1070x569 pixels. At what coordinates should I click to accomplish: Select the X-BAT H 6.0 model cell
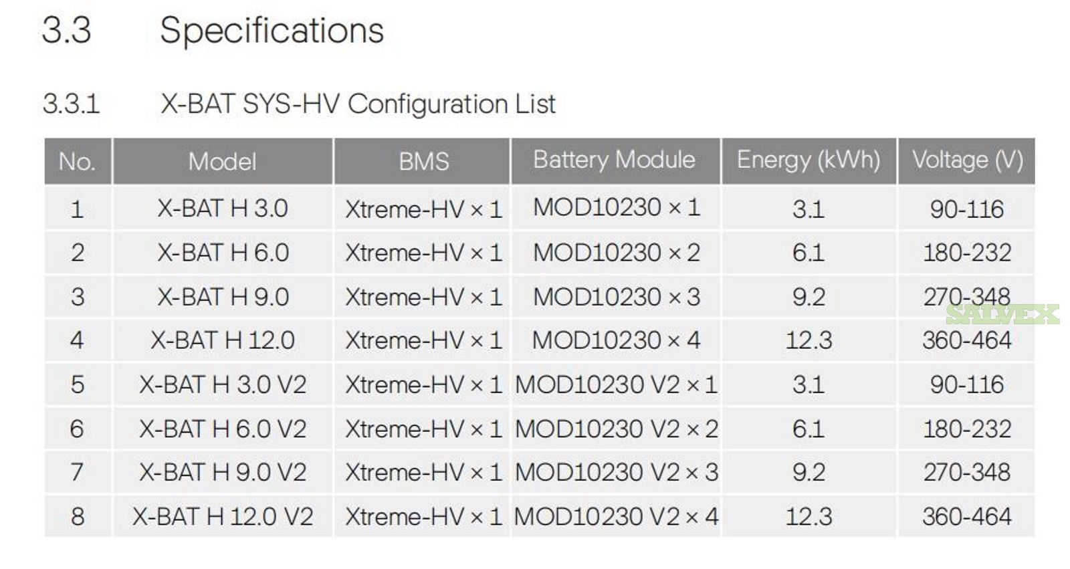pyautogui.click(x=223, y=253)
